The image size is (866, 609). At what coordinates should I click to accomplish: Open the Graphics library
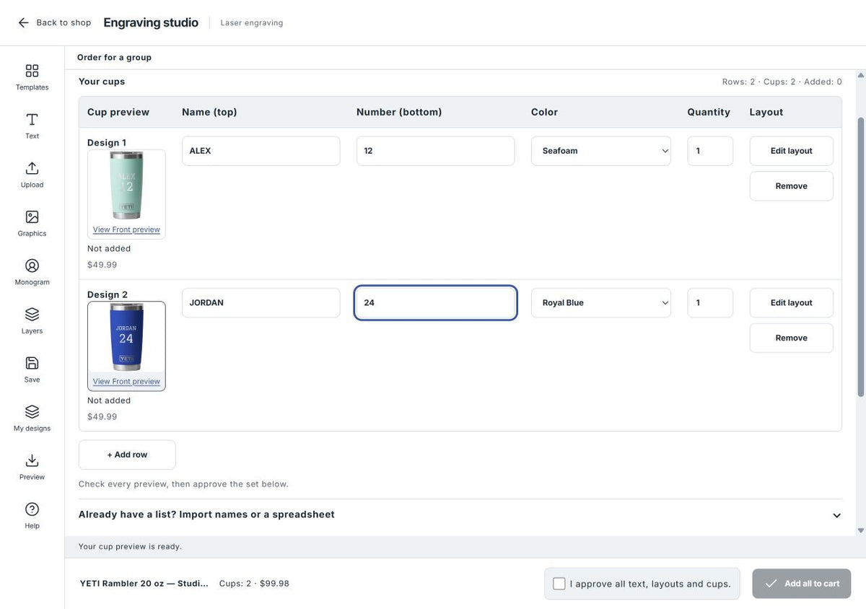pyautogui.click(x=32, y=223)
